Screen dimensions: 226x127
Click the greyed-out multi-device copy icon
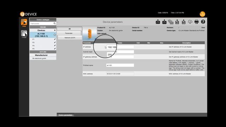pyautogui.click(x=171, y=22)
